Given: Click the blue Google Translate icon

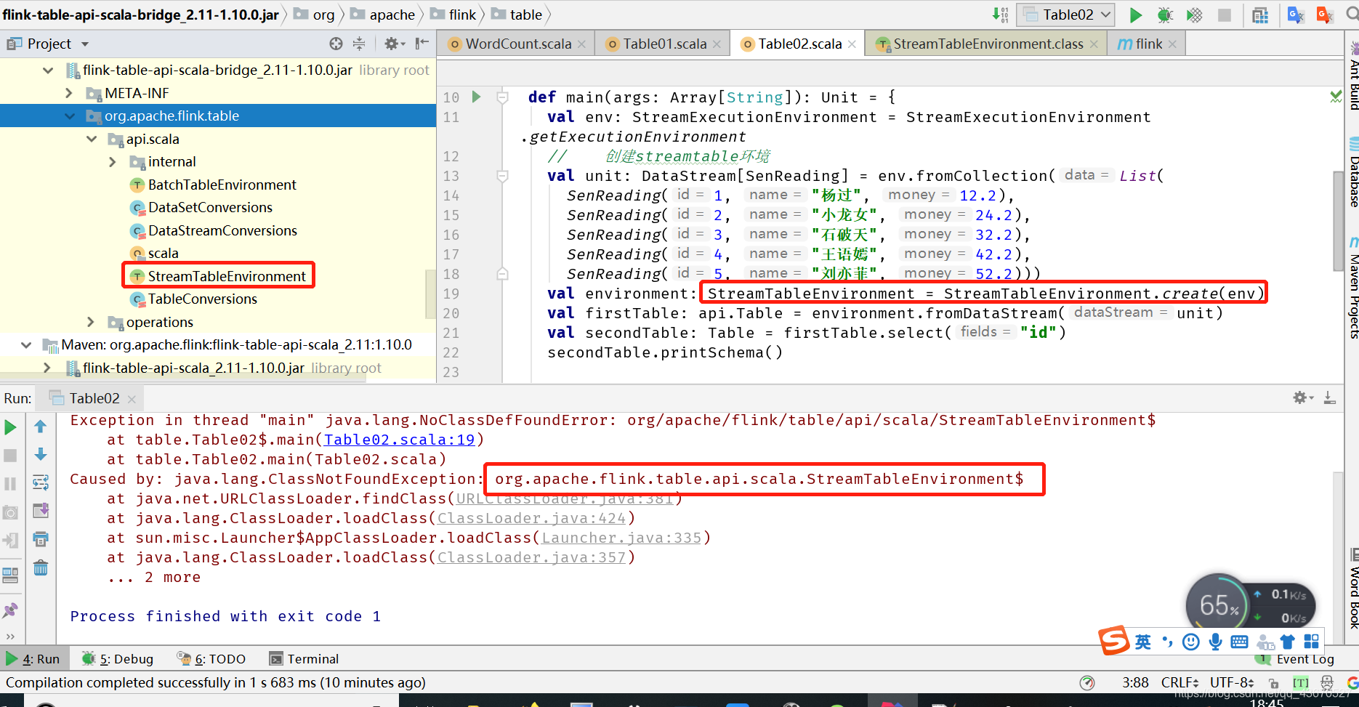Looking at the screenshot, I should pos(1295,15).
